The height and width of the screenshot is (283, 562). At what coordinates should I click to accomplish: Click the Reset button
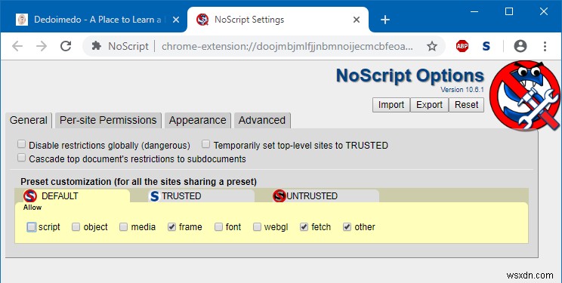pyautogui.click(x=466, y=105)
